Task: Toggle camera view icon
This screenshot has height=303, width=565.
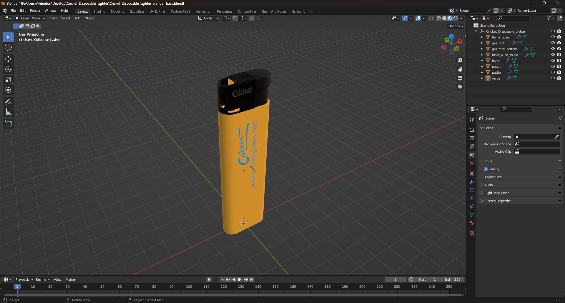Action: click(x=460, y=78)
